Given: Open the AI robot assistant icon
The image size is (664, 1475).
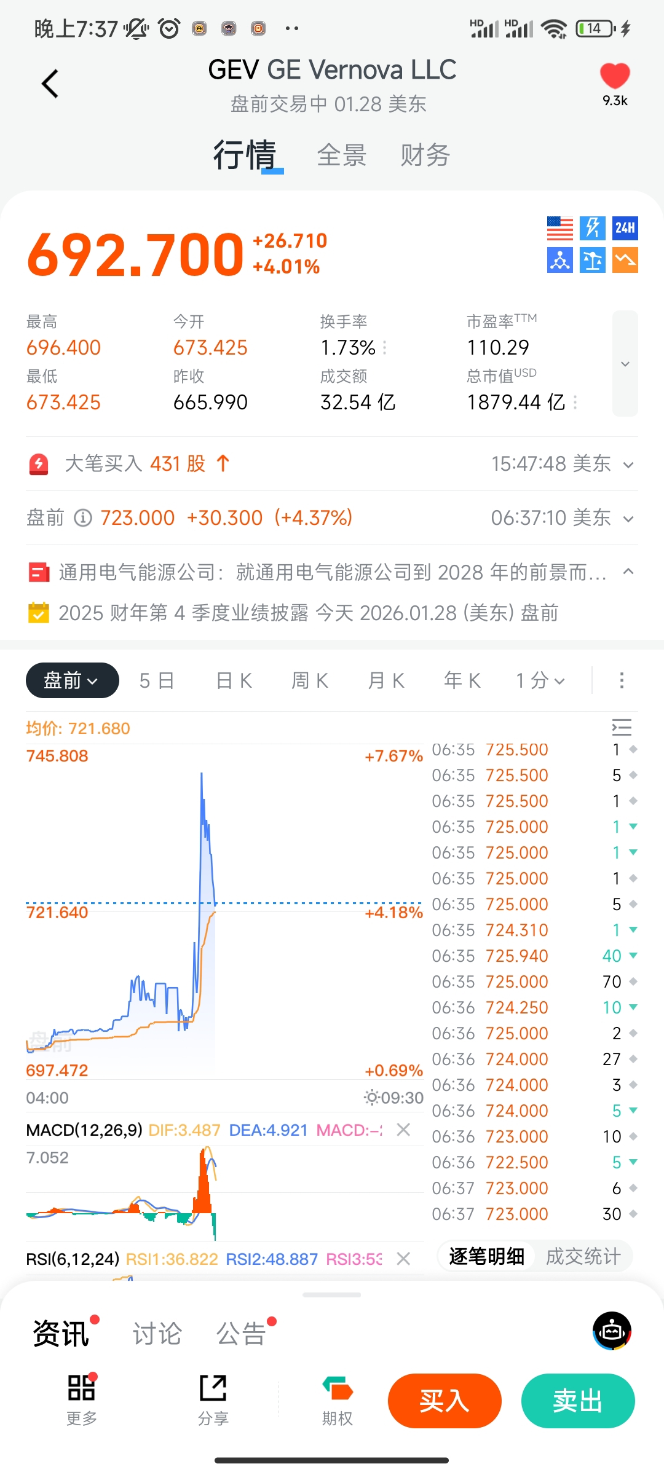Looking at the screenshot, I should tap(612, 1331).
